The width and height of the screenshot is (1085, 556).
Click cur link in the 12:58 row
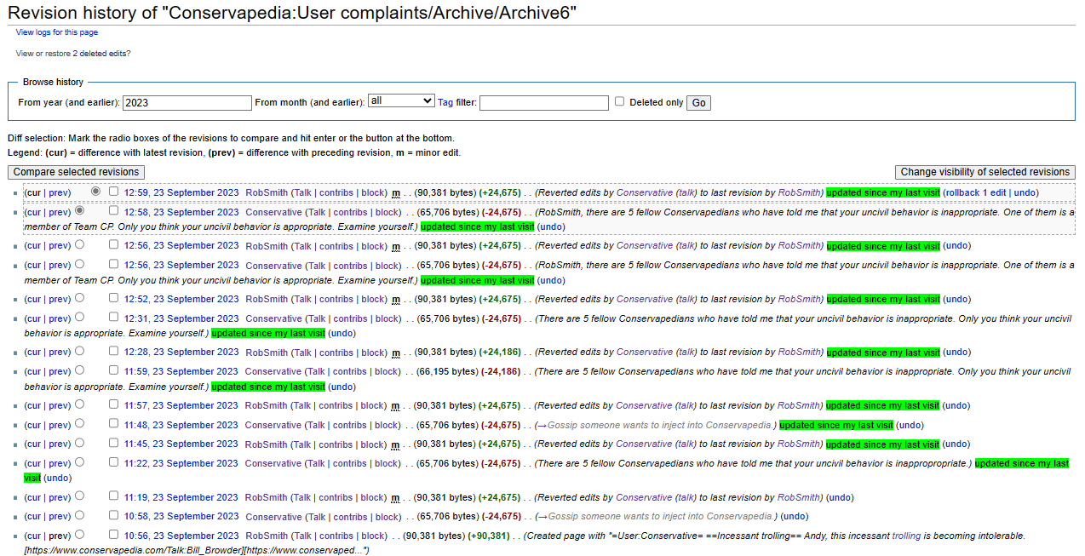coord(33,213)
